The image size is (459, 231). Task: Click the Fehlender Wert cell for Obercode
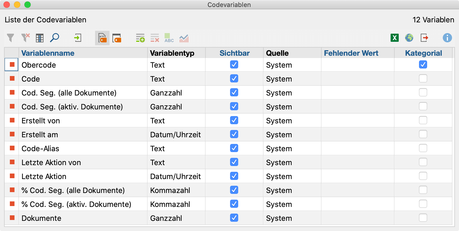(x=358, y=65)
